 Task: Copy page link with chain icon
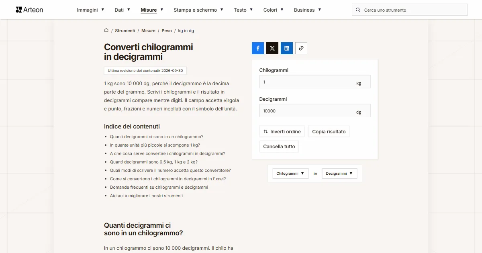[301, 48]
